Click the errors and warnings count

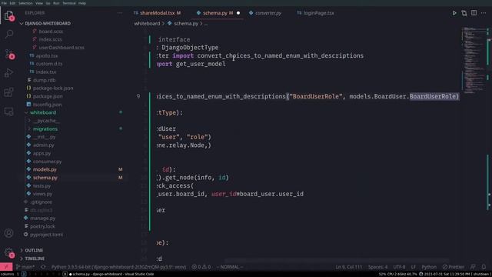pyautogui.click(x=201, y=267)
